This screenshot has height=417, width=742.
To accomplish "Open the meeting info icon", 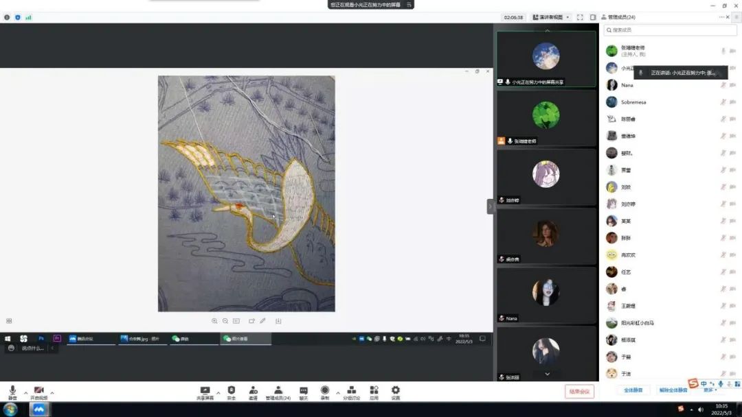I will tap(7, 17).
